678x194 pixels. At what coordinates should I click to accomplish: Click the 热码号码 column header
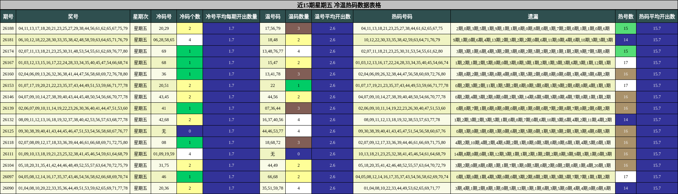[402, 17]
